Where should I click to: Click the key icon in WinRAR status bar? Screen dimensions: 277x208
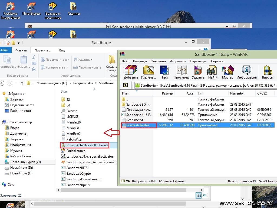128,181
